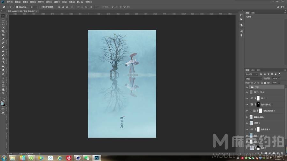Click the foreground color swatch
The image size is (287, 161).
[2, 104]
